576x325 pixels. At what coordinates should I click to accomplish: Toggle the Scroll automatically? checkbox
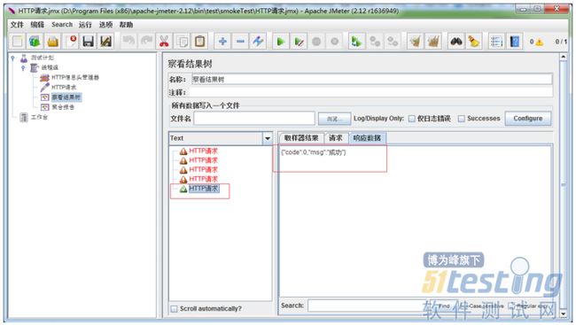coord(174,309)
